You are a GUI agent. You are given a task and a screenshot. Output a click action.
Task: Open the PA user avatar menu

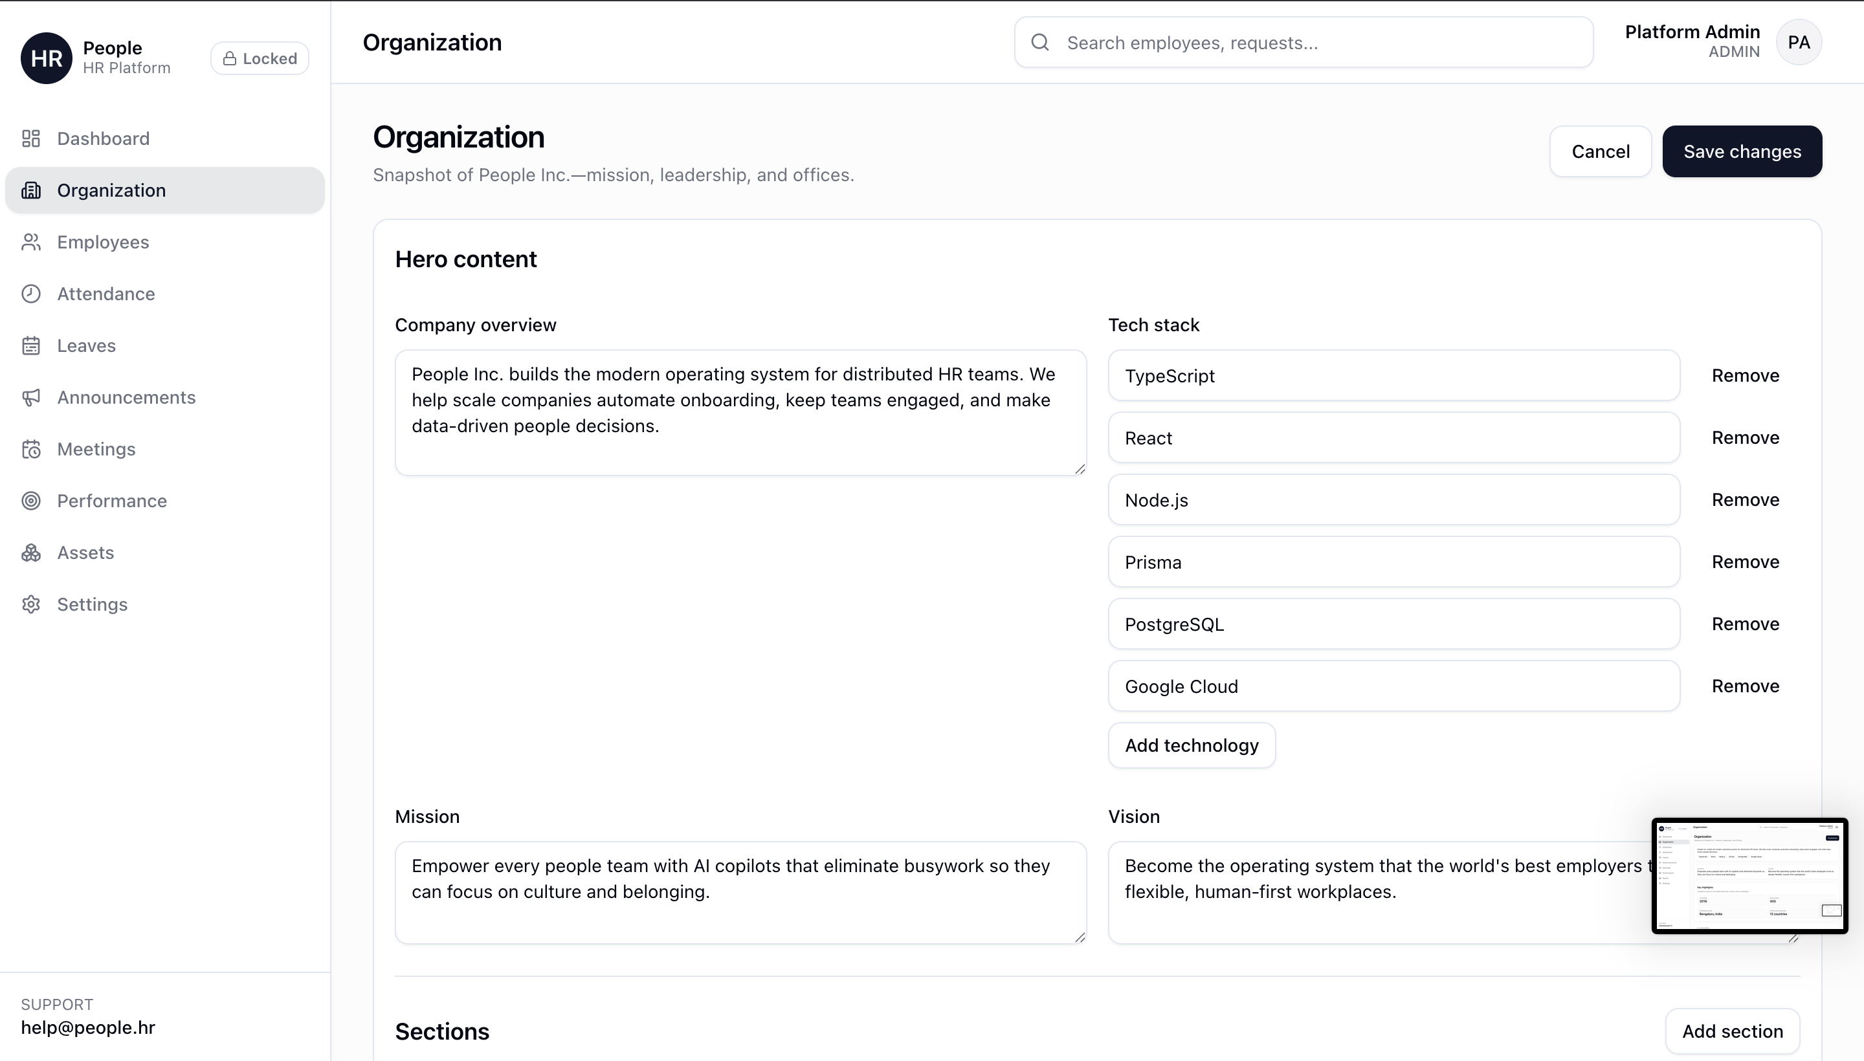(x=1799, y=42)
